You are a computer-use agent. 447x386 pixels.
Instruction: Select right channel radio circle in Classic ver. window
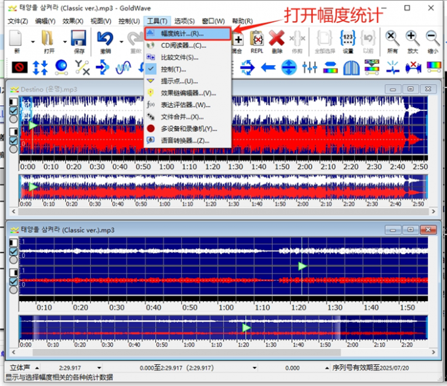[13, 290]
